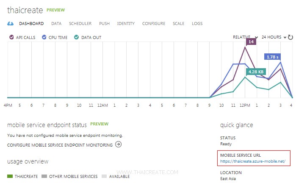296x183 pixels.
Task: Click the 14 API calls data label
Action: (251, 42)
